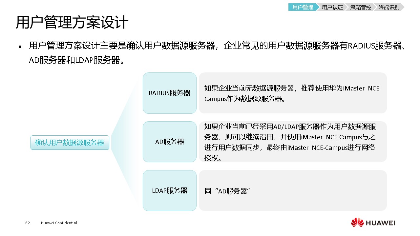Select the 确认用户数据源服务器 box
The height and width of the screenshot is (236, 420).
(x=70, y=143)
